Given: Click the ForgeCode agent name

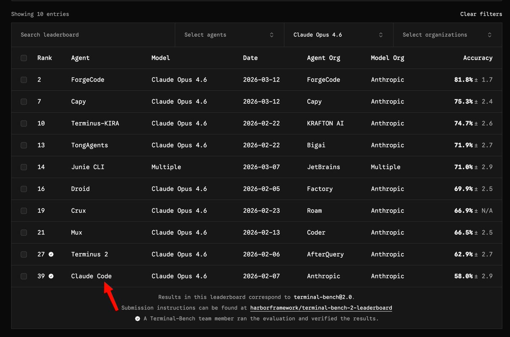Looking at the screenshot, I should (x=88, y=80).
